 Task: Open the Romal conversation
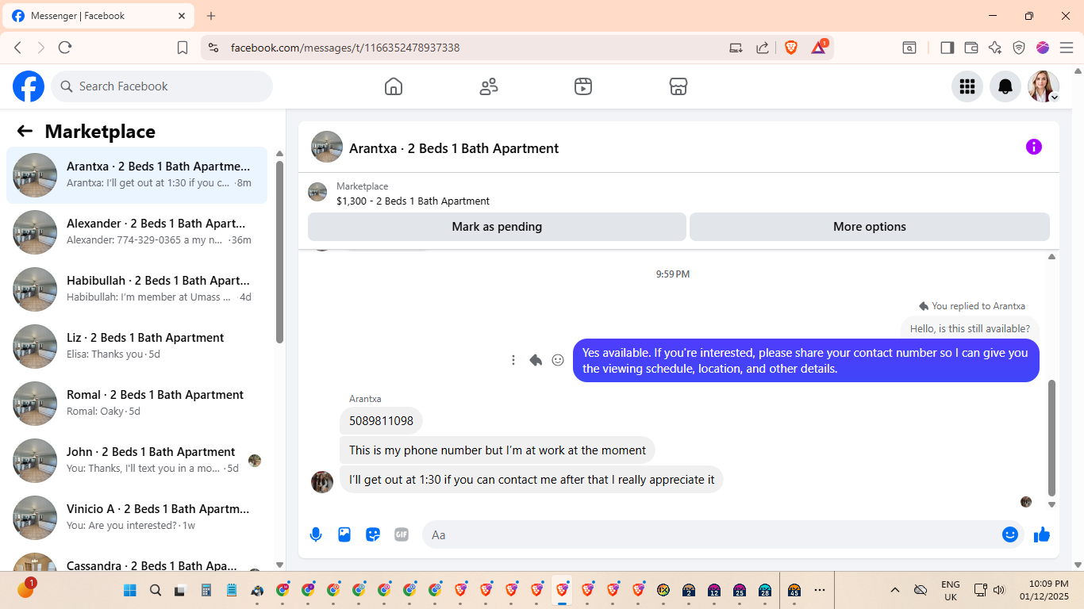pyautogui.click(x=136, y=404)
